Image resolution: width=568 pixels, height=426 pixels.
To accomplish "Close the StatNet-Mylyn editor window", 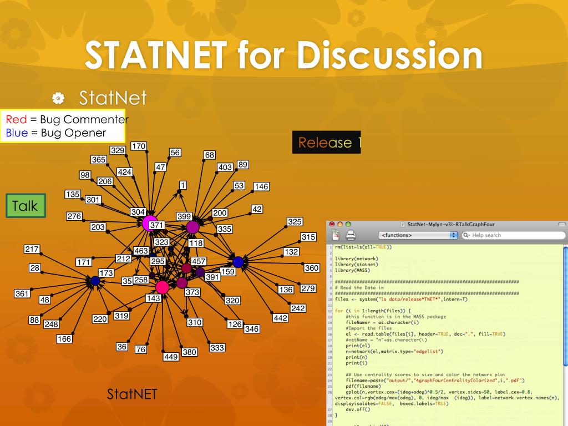I will click(332, 224).
